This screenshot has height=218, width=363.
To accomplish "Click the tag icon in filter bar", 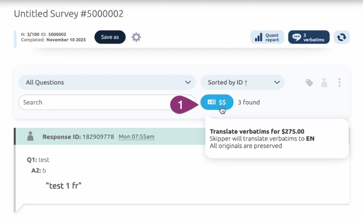I will pyautogui.click(x=309, y=83).
